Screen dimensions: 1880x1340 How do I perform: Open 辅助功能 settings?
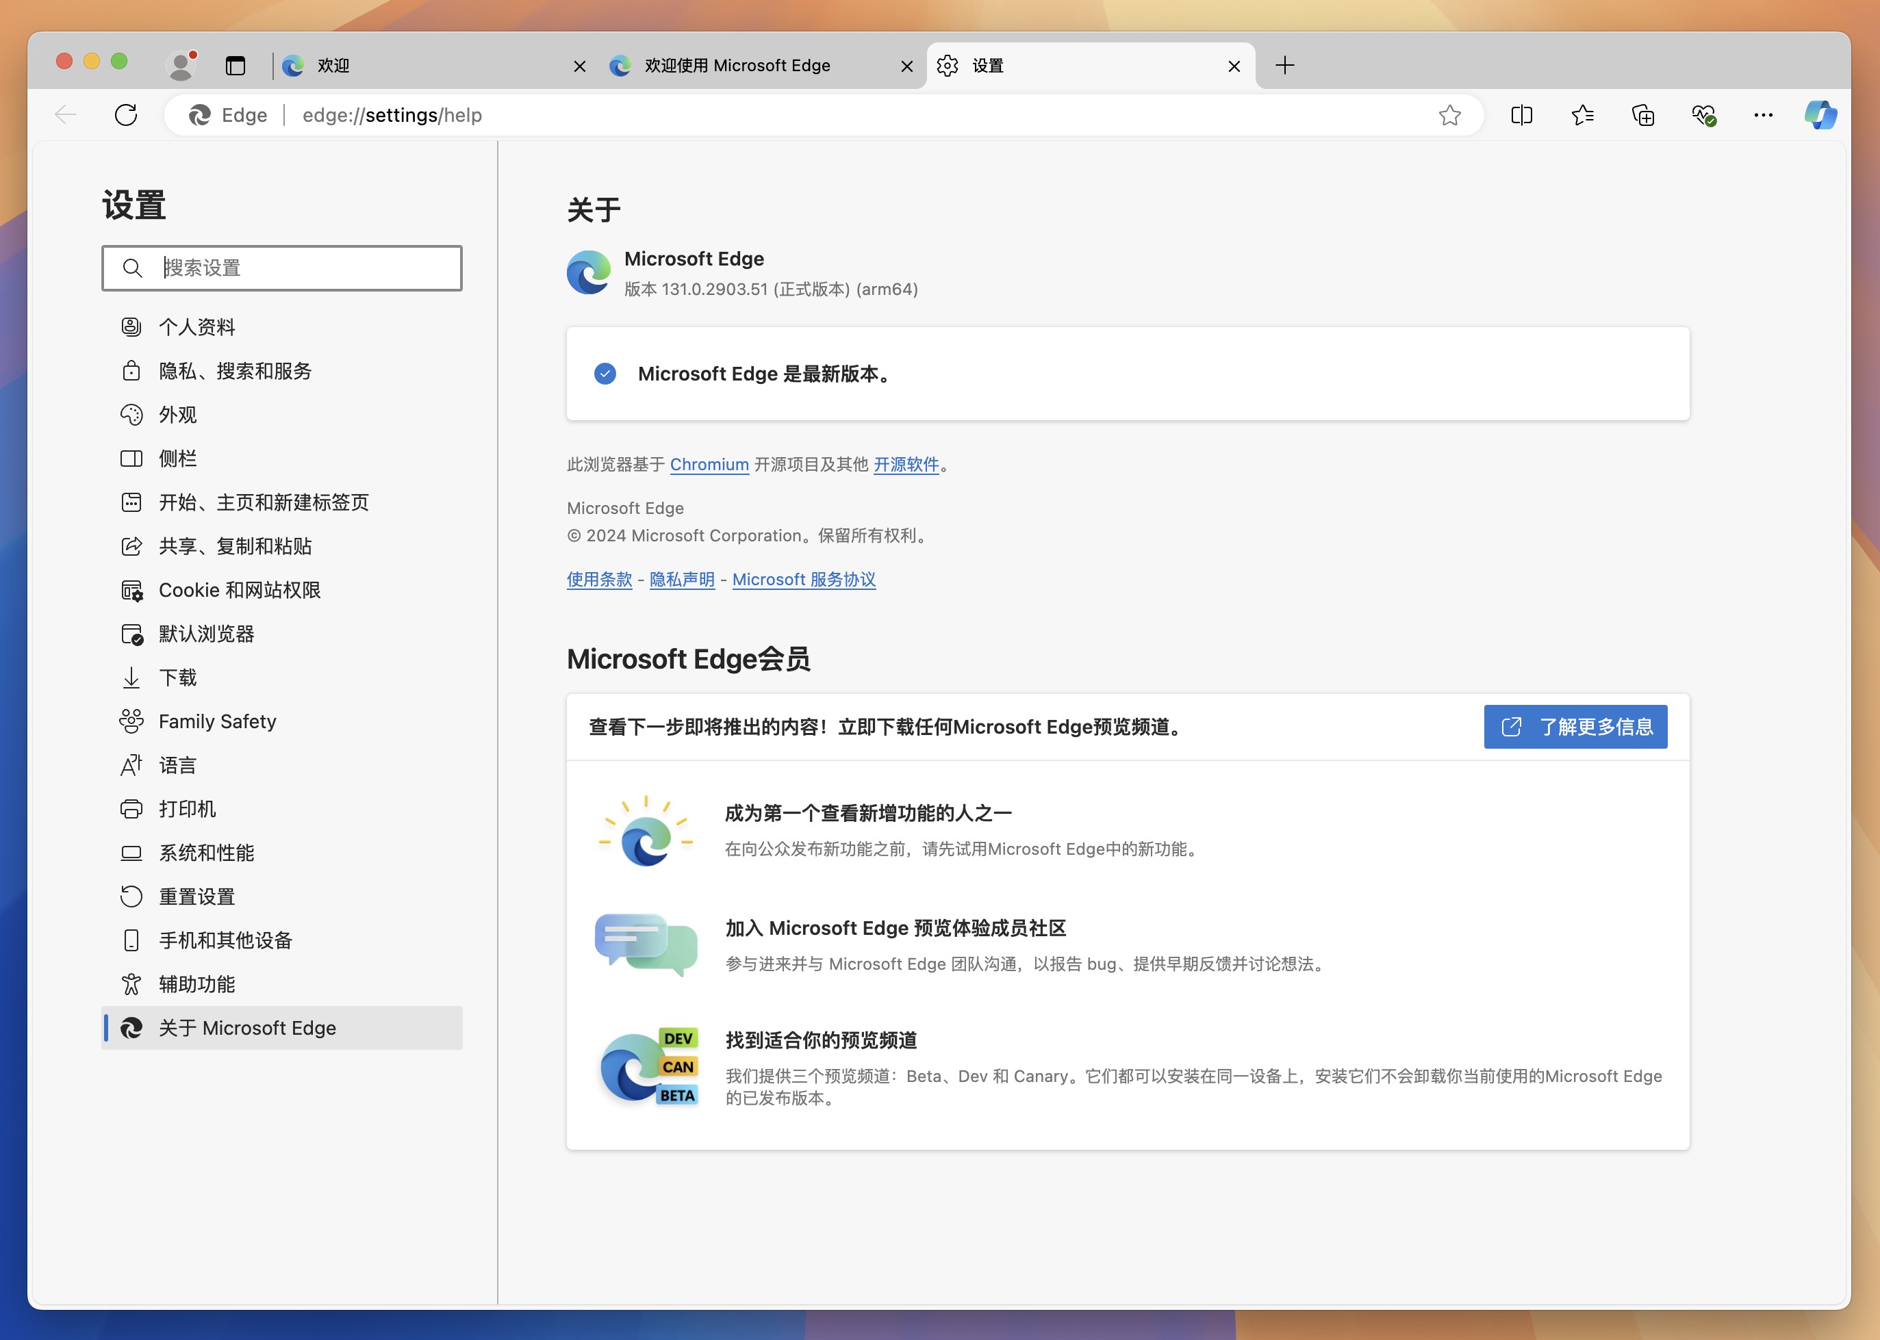(281, 983)
